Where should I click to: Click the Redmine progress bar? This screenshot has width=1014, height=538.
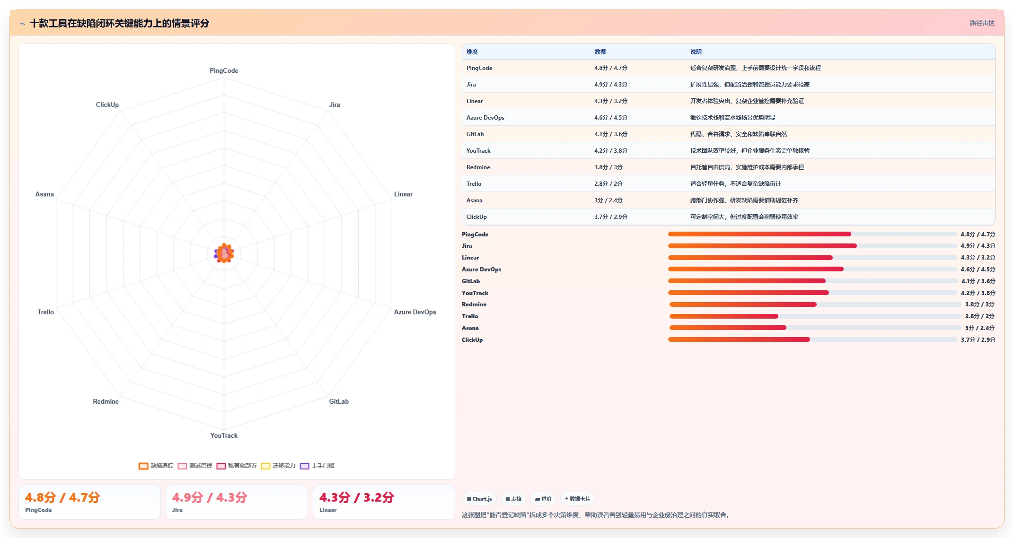point(815,304)
